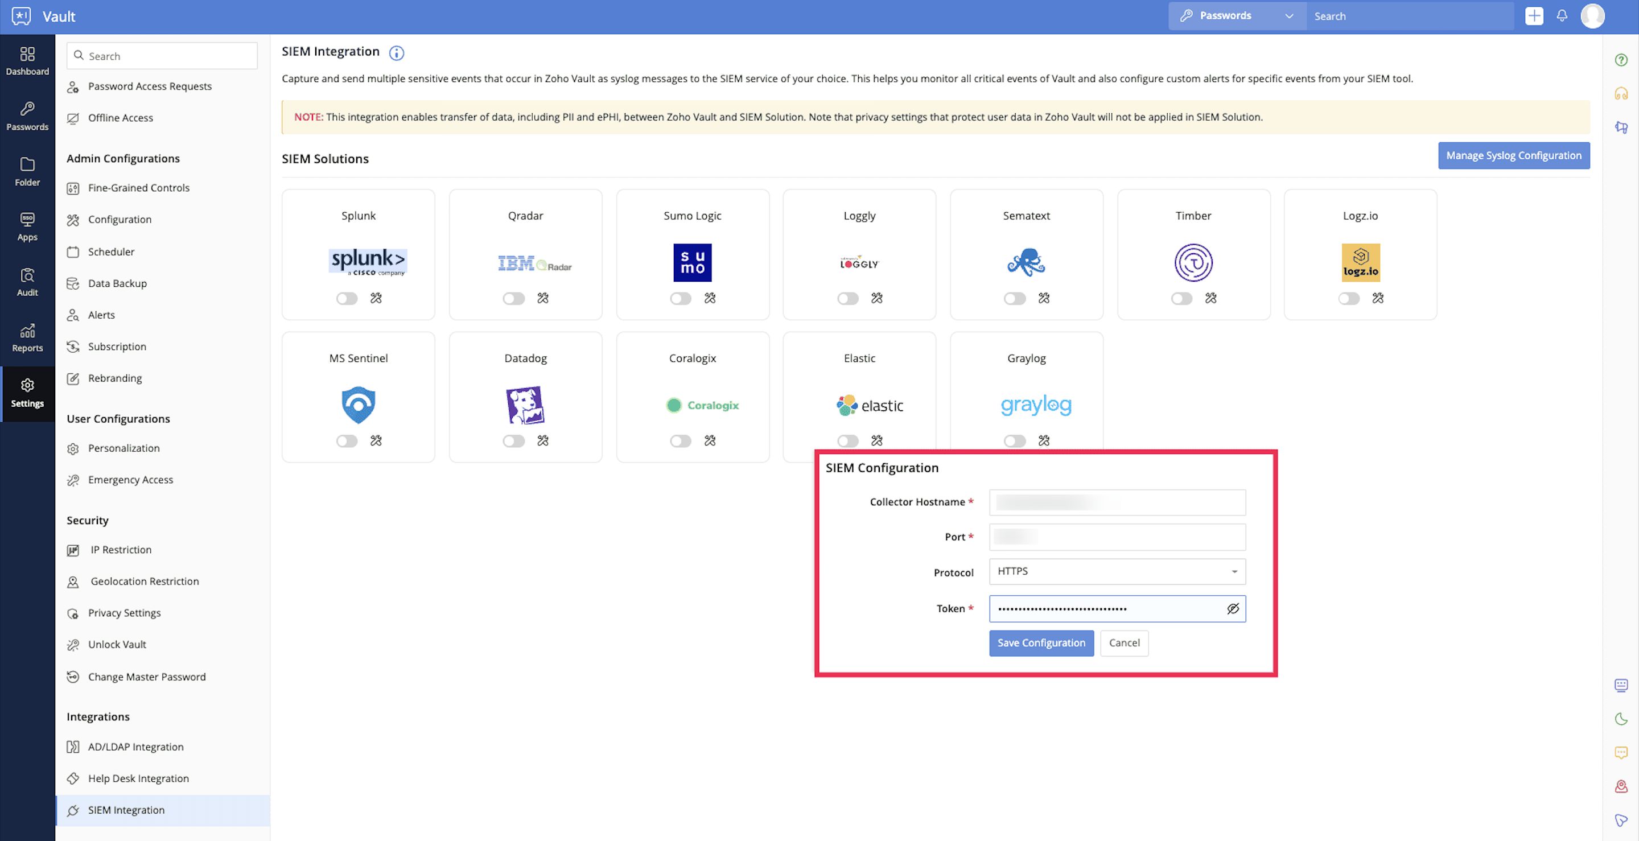Click the SIEM Integration info icon
Image resolution: width=1639 pixels, height=841 pixels.
397,53
